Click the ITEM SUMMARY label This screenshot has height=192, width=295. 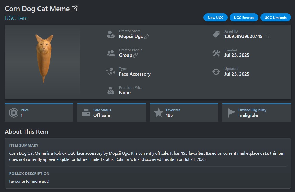(24, 145)
